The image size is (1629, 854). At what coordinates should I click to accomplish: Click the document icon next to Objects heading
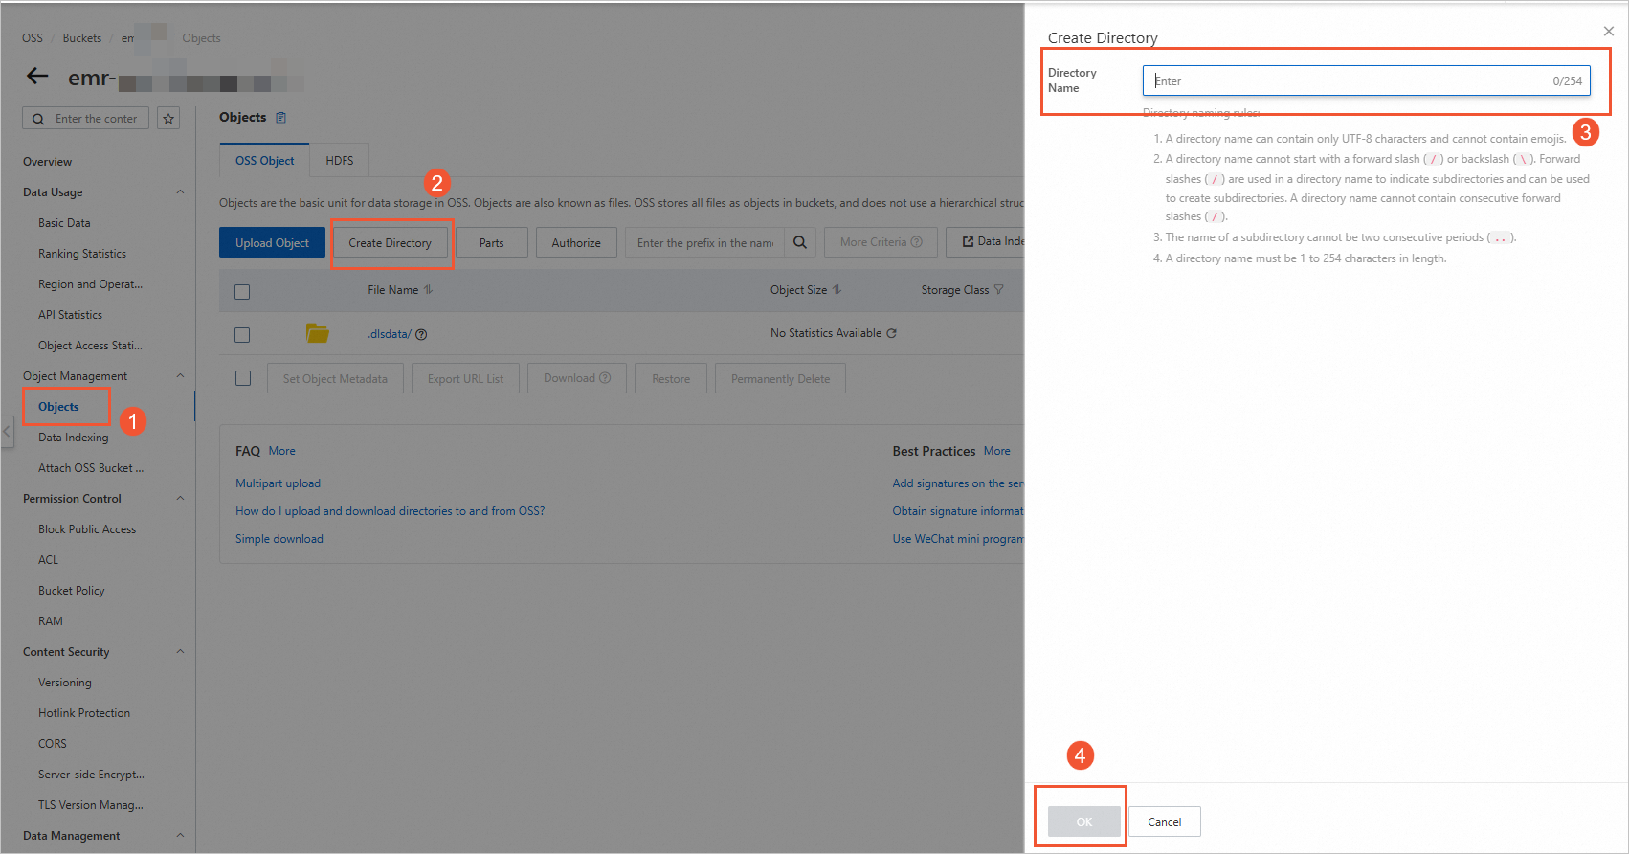tap(281, 118)
